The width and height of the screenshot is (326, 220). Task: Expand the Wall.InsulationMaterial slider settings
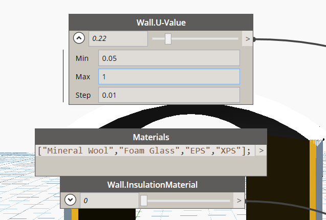(70, 200)
